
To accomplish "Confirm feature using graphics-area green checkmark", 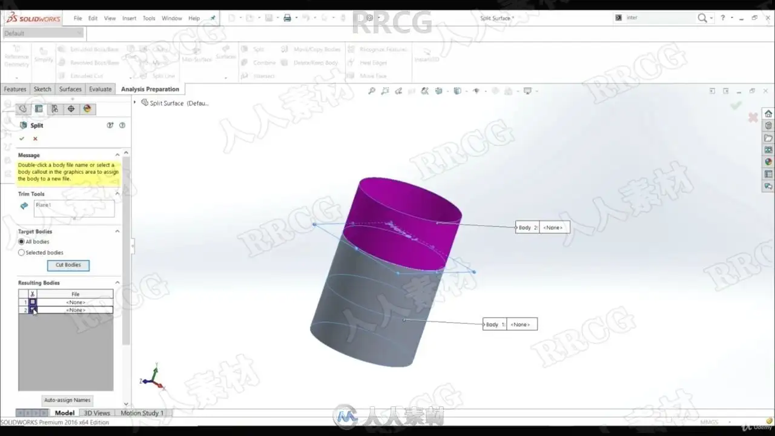I will coord(736,105).
